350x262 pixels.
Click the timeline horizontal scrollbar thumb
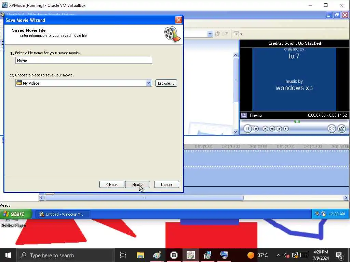coord(144,198)
